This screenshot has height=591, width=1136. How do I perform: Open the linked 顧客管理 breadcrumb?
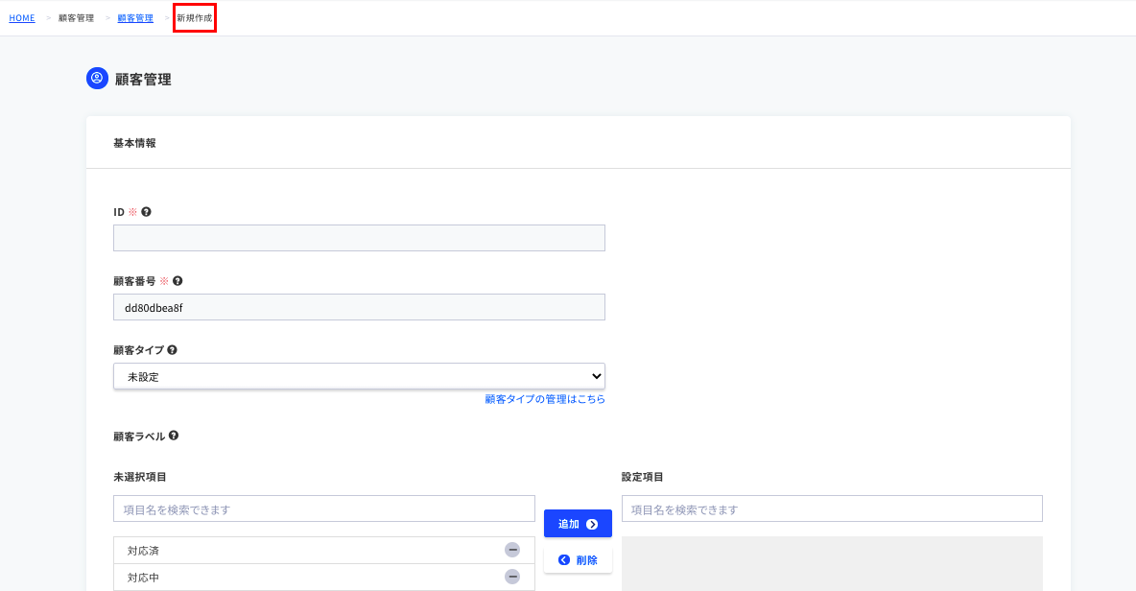coord(135,18)
